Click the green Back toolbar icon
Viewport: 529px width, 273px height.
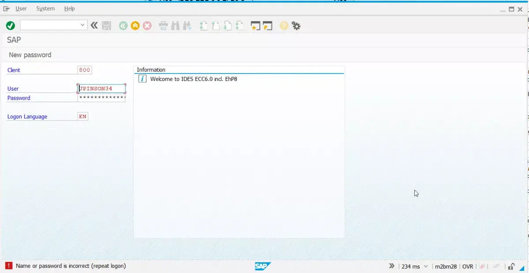[x=123, y=26]
